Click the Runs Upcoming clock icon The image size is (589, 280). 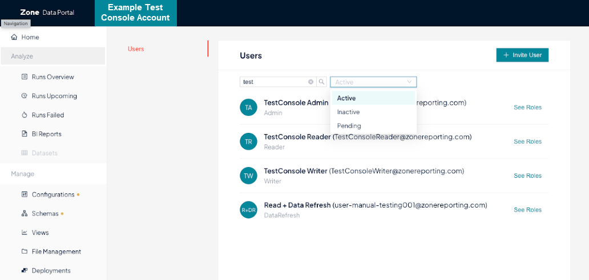coord(25,96)
